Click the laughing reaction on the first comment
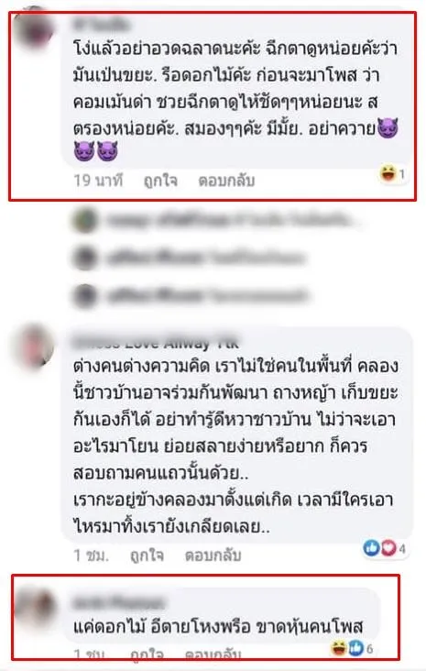The height and width of the screenshot is (671, 426). tap(388, 173)
